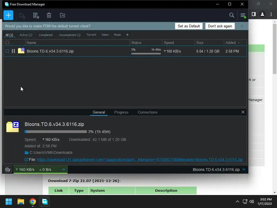Switch to the Completed tab
This screenshot has width=277, height=208.
click(x=45, y=35)
